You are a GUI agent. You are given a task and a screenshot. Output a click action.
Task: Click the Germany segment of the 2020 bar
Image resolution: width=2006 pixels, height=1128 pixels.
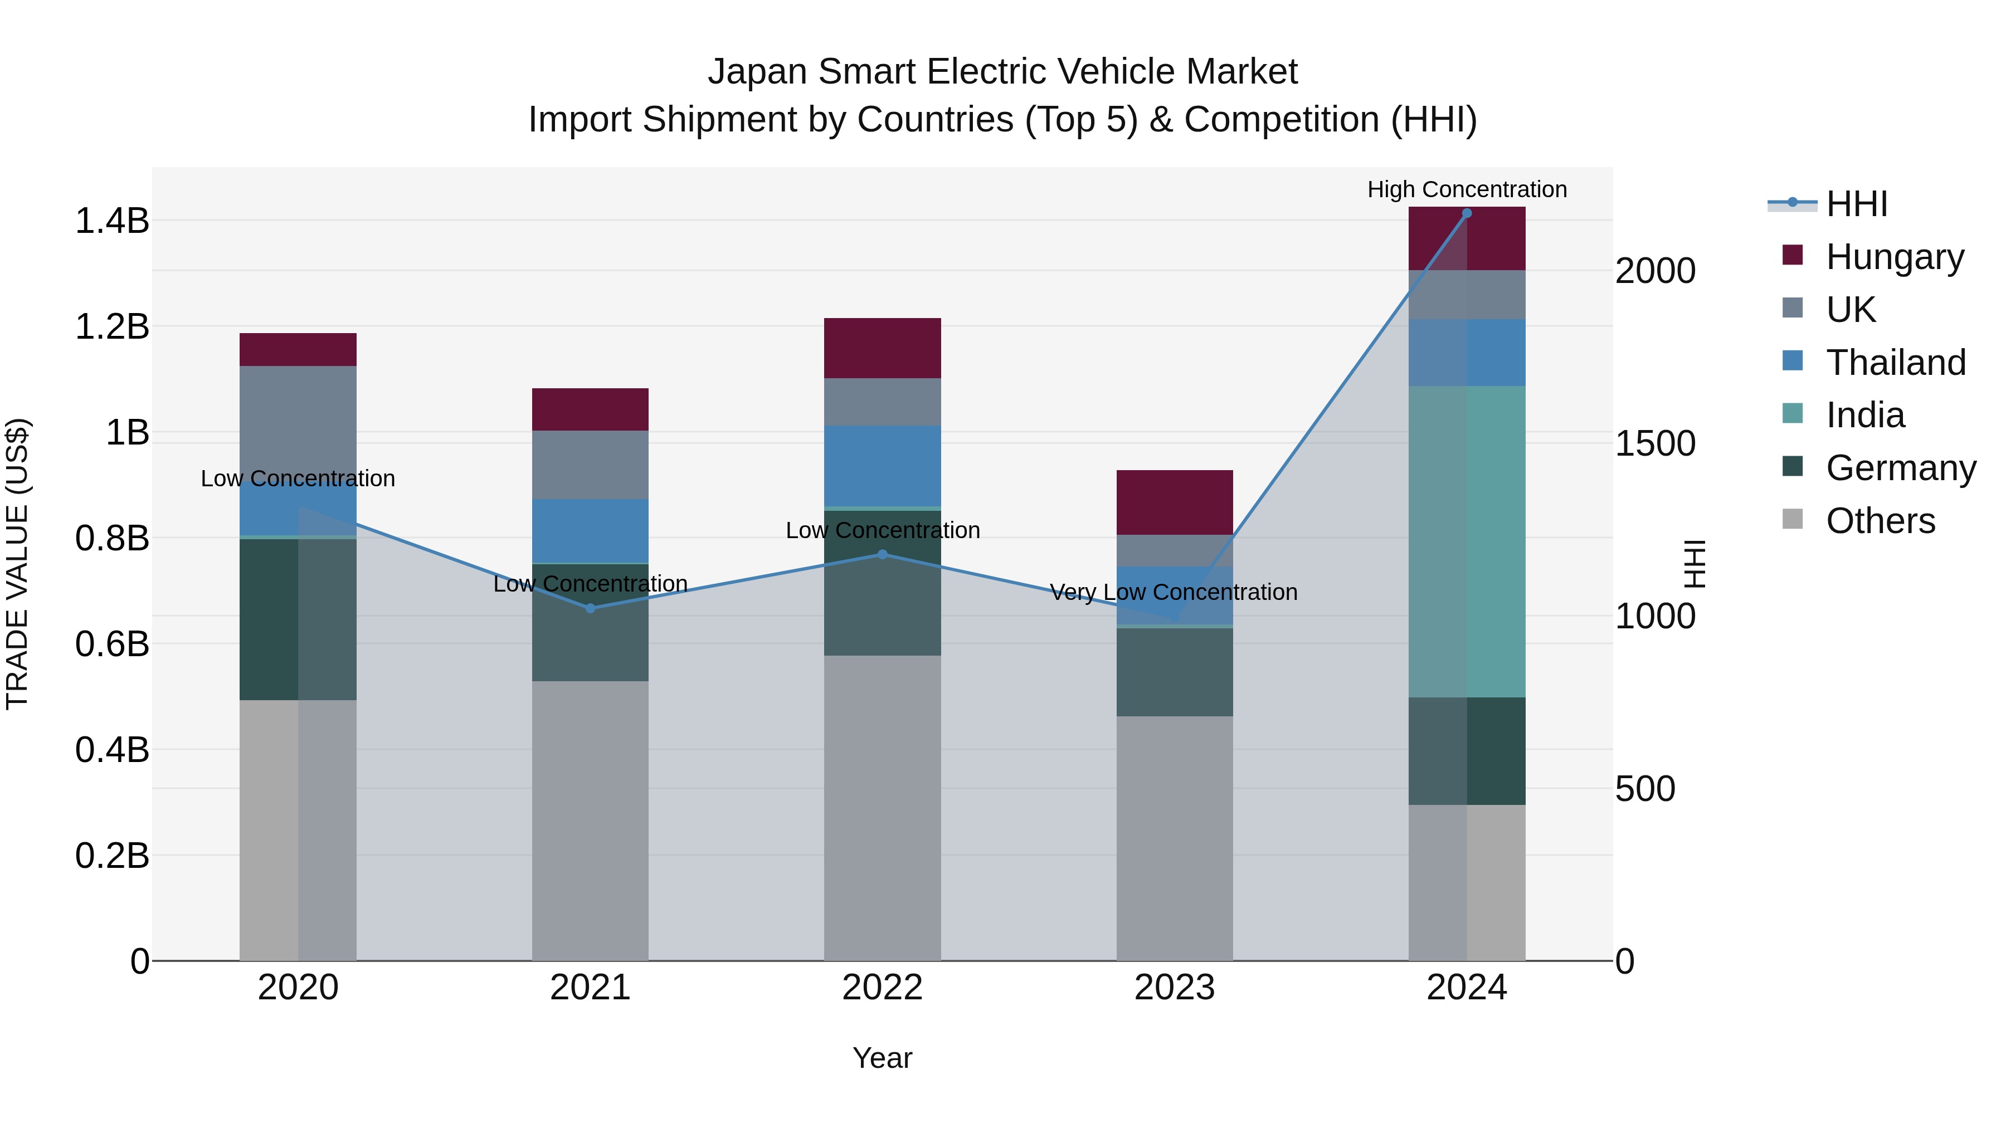pos(298,619)
